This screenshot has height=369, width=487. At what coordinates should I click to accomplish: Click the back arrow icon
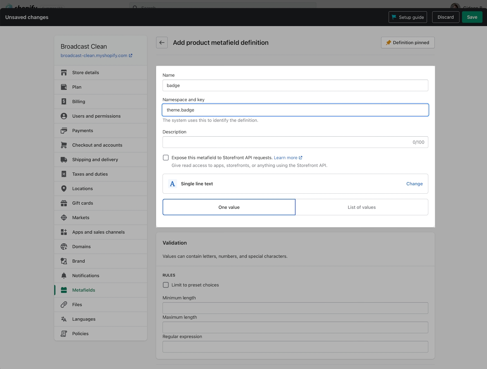pyautogui.click(x=162, y=43)
